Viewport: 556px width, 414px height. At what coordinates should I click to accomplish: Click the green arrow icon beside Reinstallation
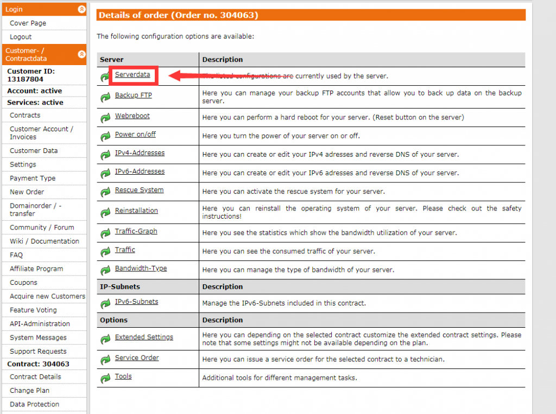pos(105,212)
